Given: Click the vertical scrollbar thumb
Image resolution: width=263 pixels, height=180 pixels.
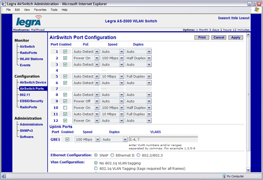Looking at the screenshot, I should coord(248,94).
